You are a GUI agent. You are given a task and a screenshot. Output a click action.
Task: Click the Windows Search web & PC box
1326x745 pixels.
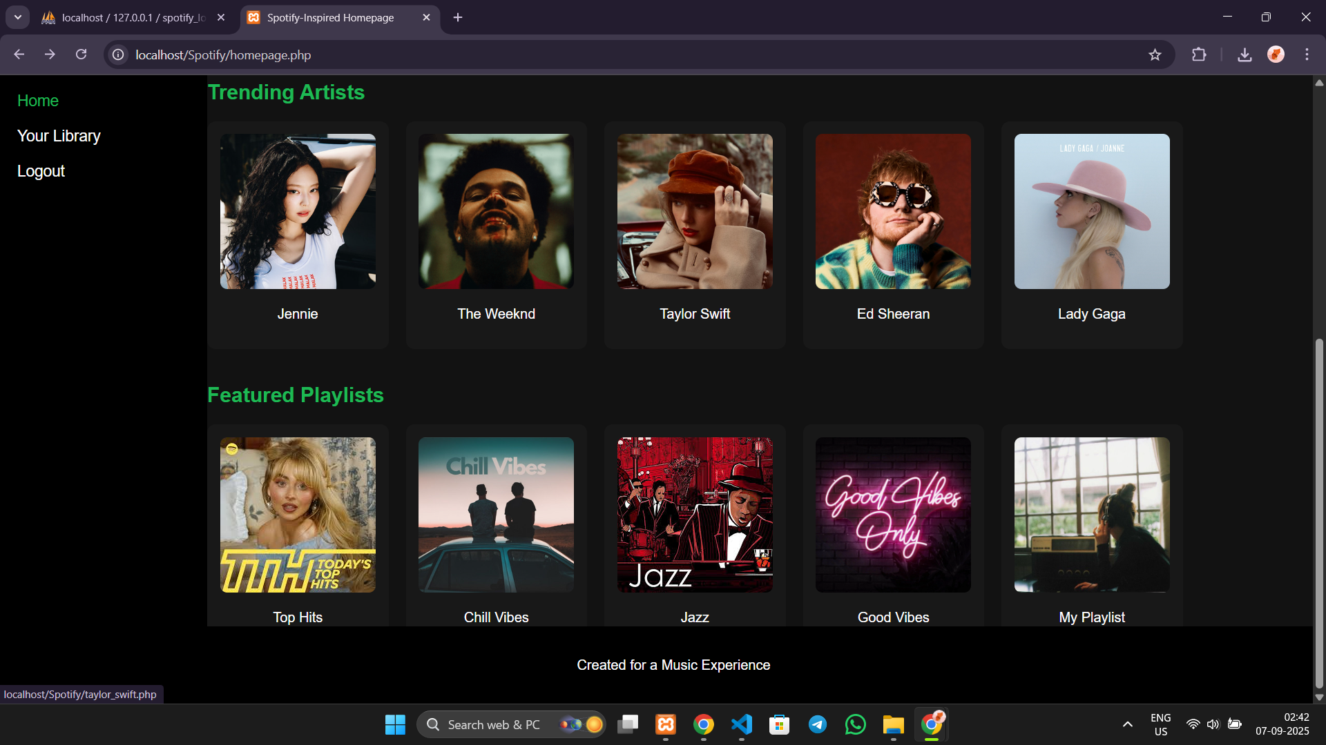pos(493,724)
